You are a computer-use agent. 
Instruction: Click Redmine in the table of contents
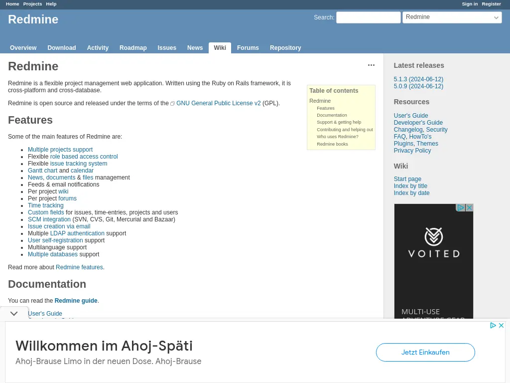[320, 101]
